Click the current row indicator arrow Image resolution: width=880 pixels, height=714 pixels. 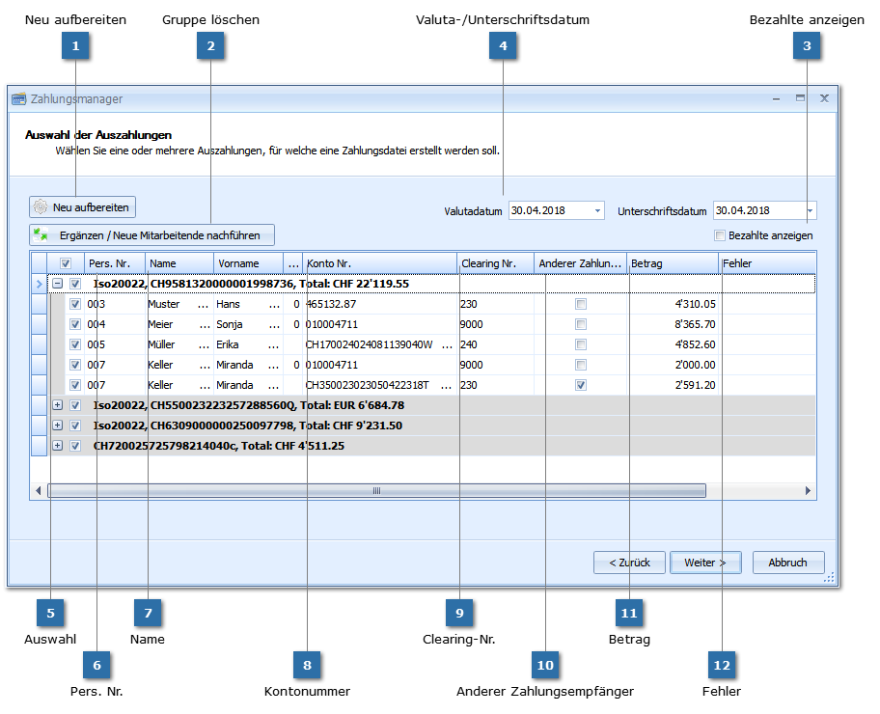[x=39, y=284]
